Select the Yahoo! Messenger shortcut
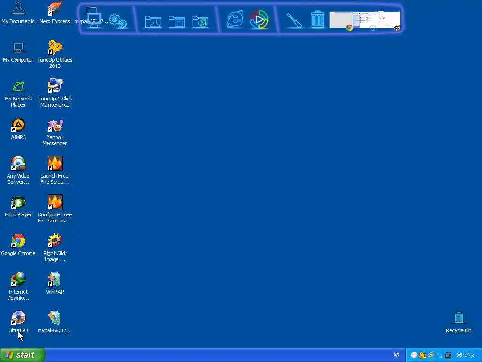Viewport: 482px width, 362px height. point(55,132)
